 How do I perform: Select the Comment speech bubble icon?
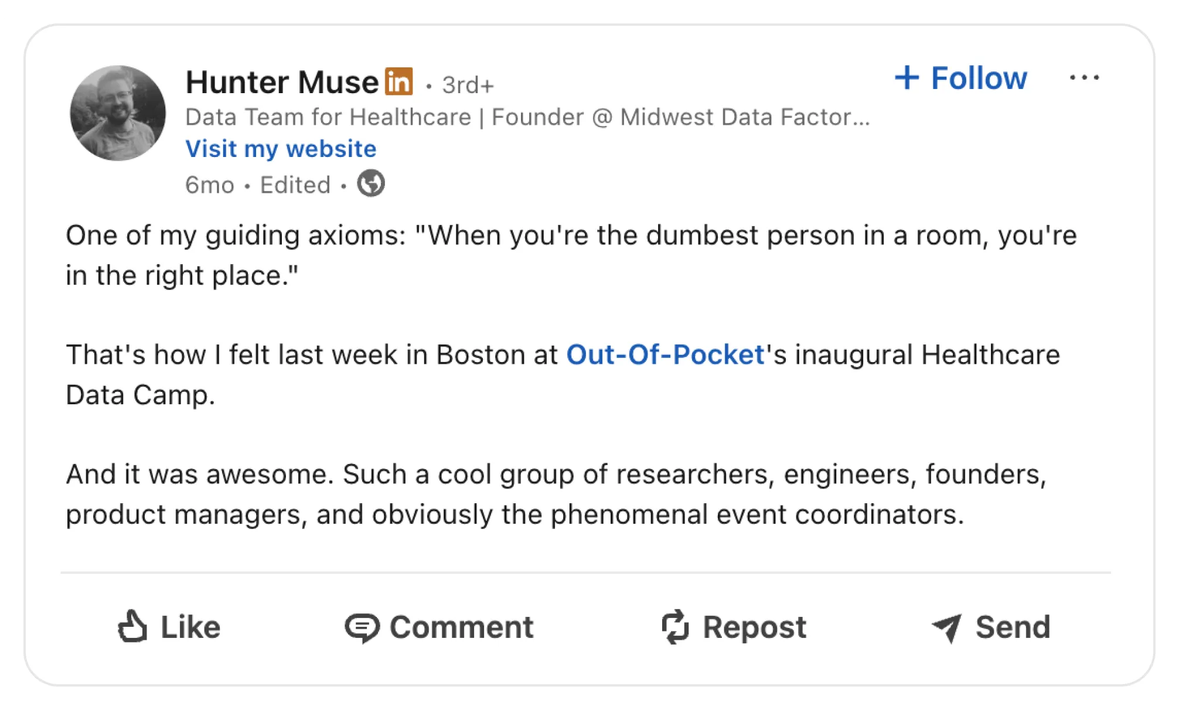click(x=363, y=627)
